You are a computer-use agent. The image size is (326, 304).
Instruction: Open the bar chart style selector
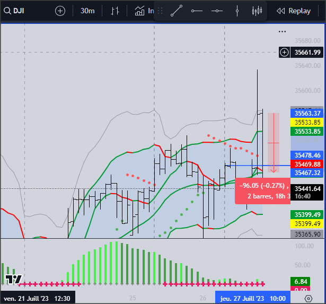tap(115, 11)
